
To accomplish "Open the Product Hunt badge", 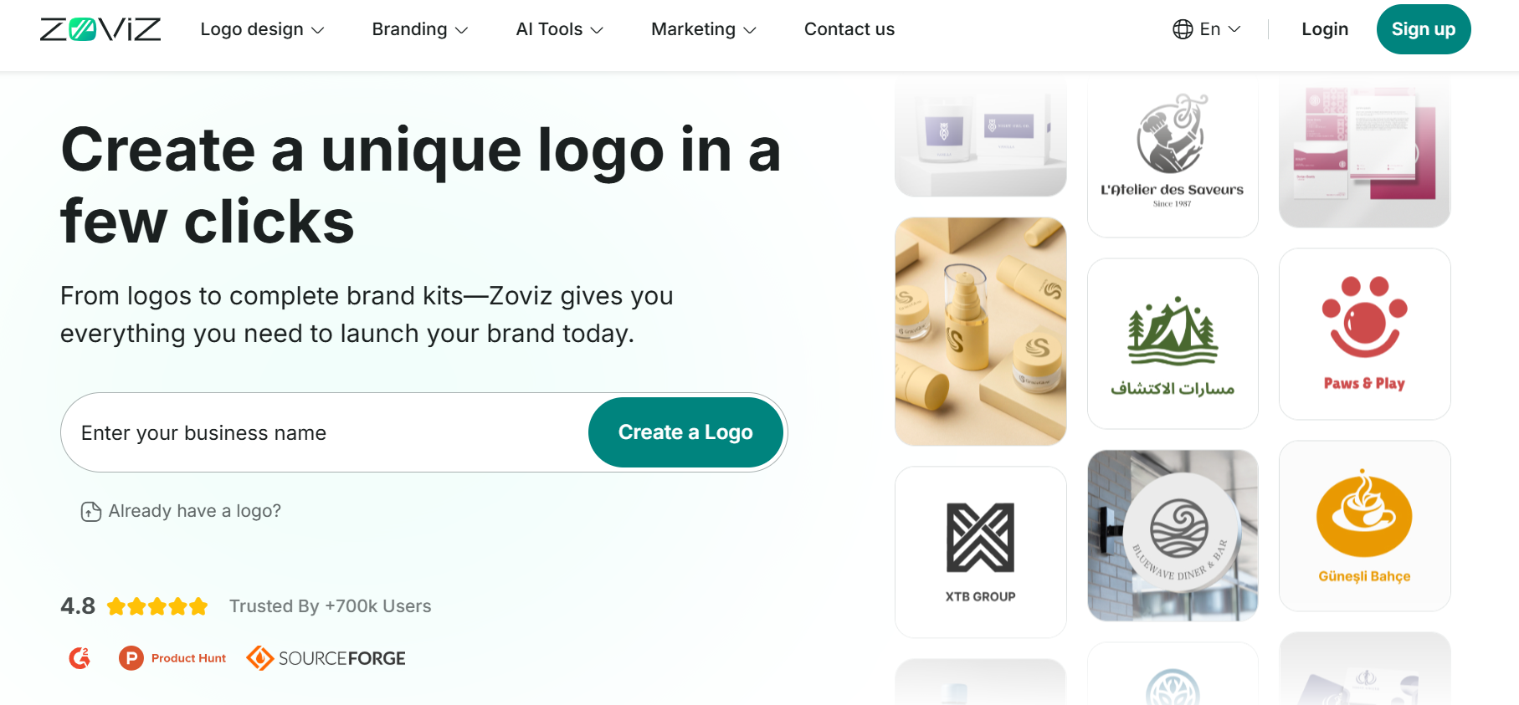I will pyautogui.click(x=173, y=658).
